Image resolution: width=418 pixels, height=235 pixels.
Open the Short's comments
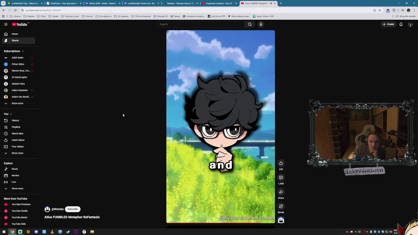point(281,178)
